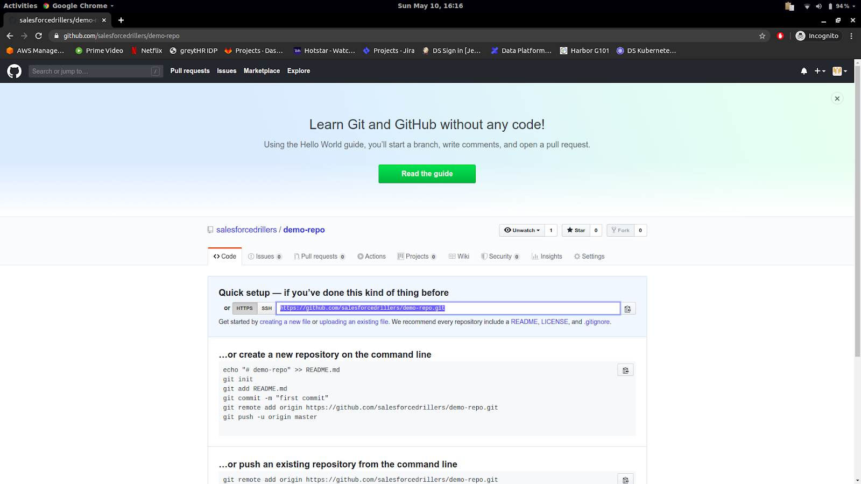This screenshot has width=861, height=484.
Task: Switch to the repo Pull requests tab
Action: click(320, 257)
